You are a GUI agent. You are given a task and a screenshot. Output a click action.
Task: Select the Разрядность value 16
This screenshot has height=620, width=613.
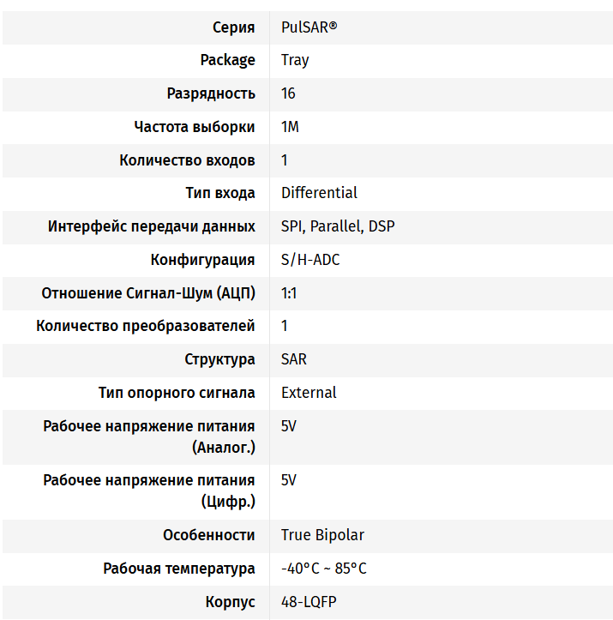click(288, 93)
